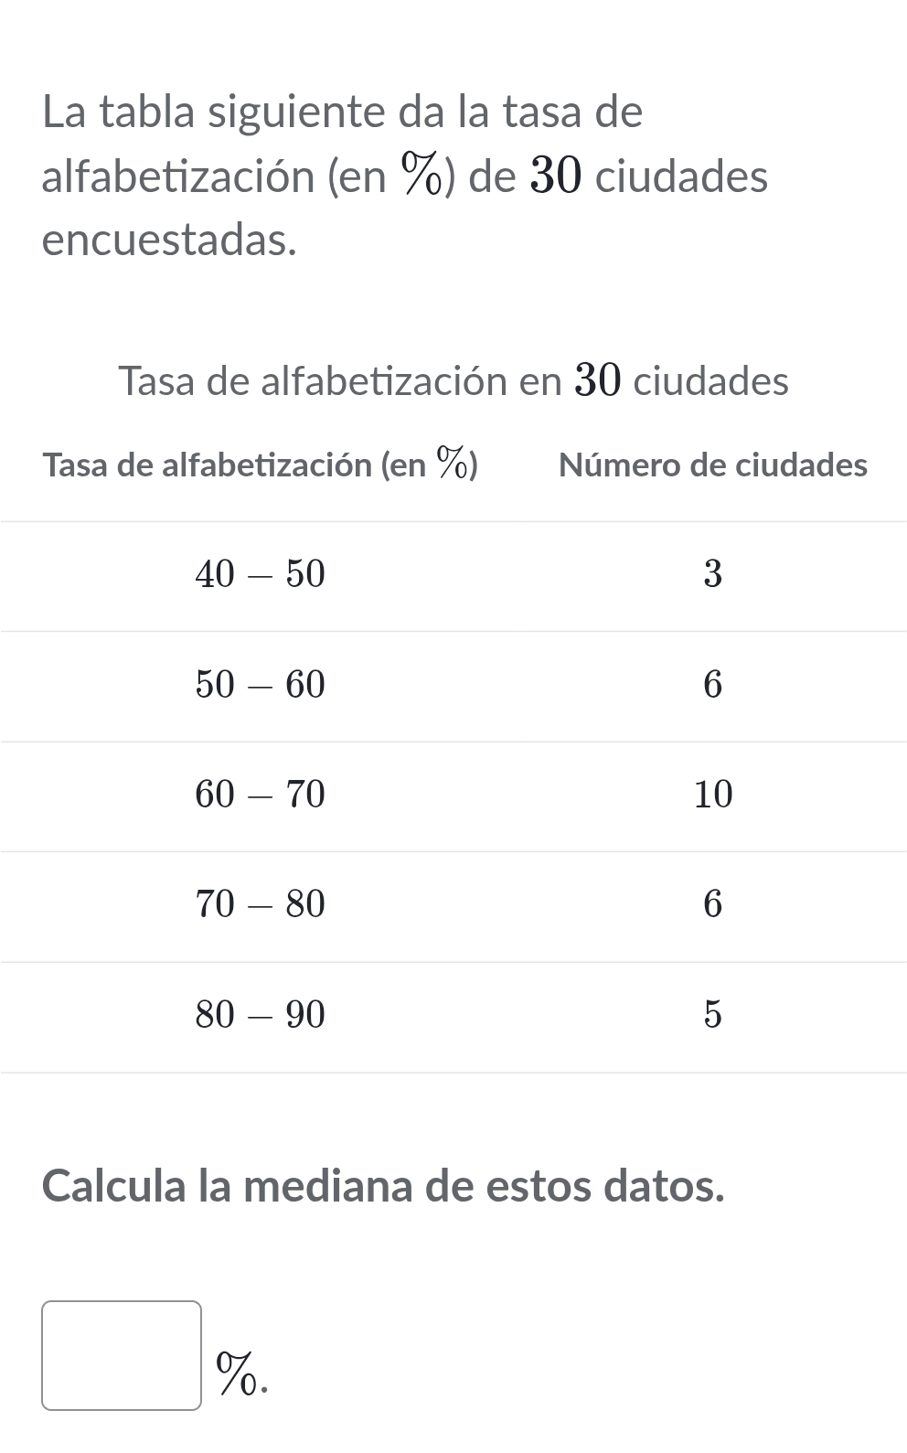
Task: Click the city count 5 in the 80–90 row
Action: 713,1014
